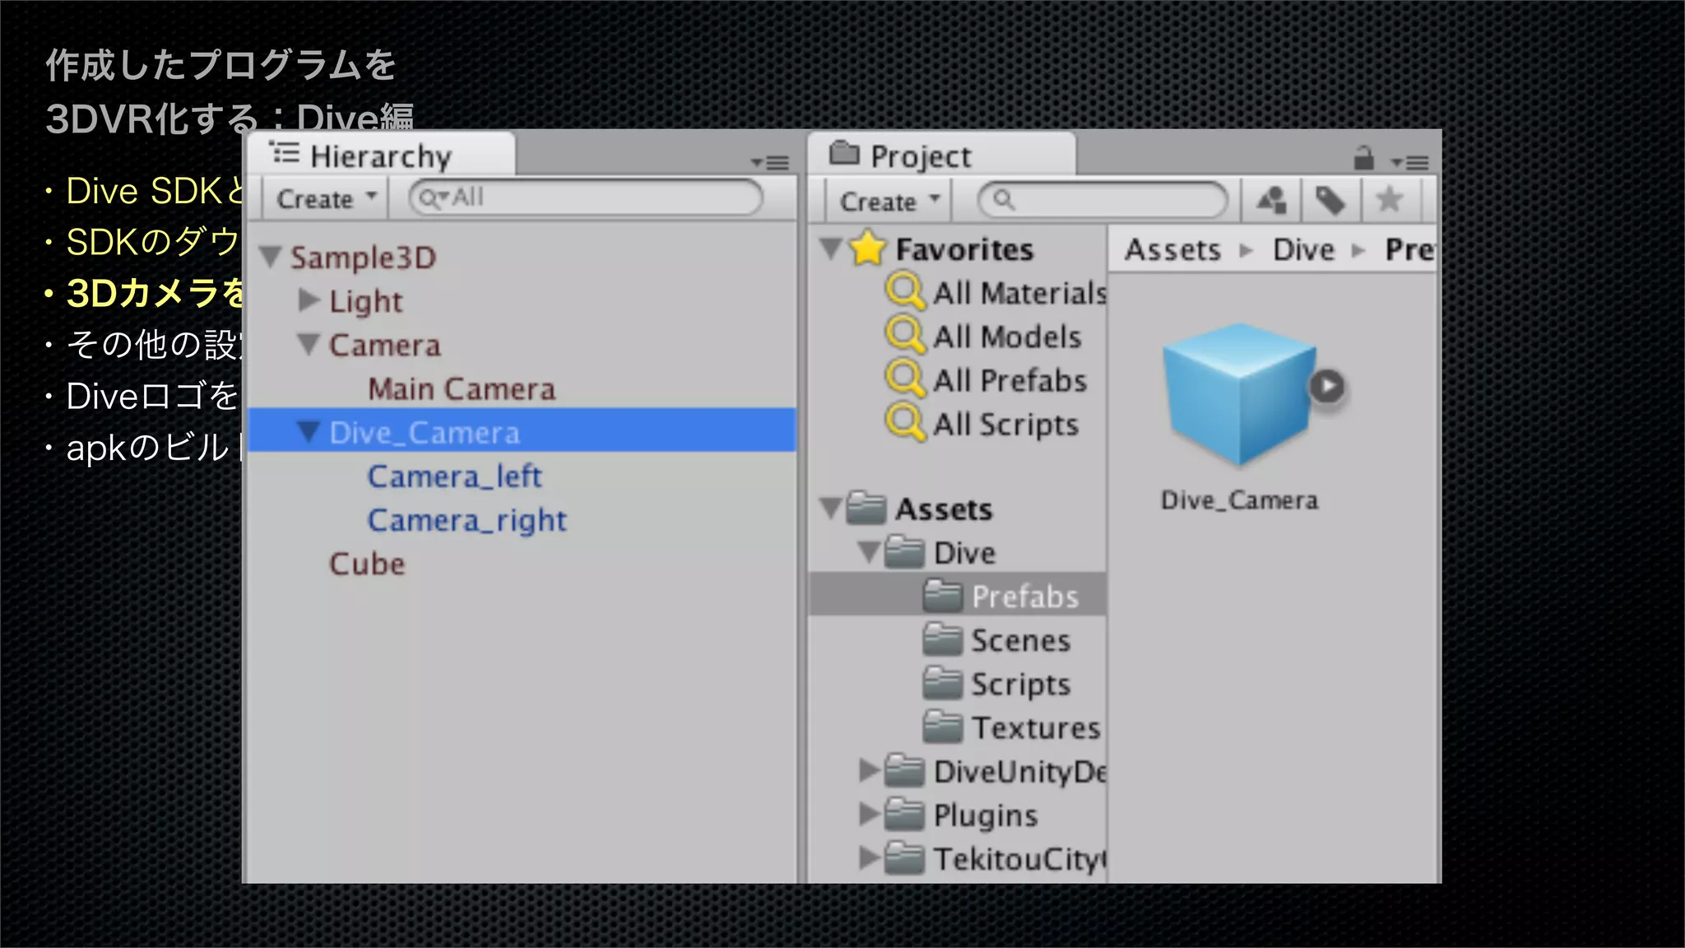This screenshot has width=1685, height=948.
Task: Collapse the Camera object
Action: pos(309,344)
